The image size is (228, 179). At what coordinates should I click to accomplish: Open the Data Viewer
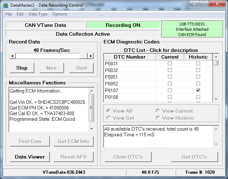point(30,157)
